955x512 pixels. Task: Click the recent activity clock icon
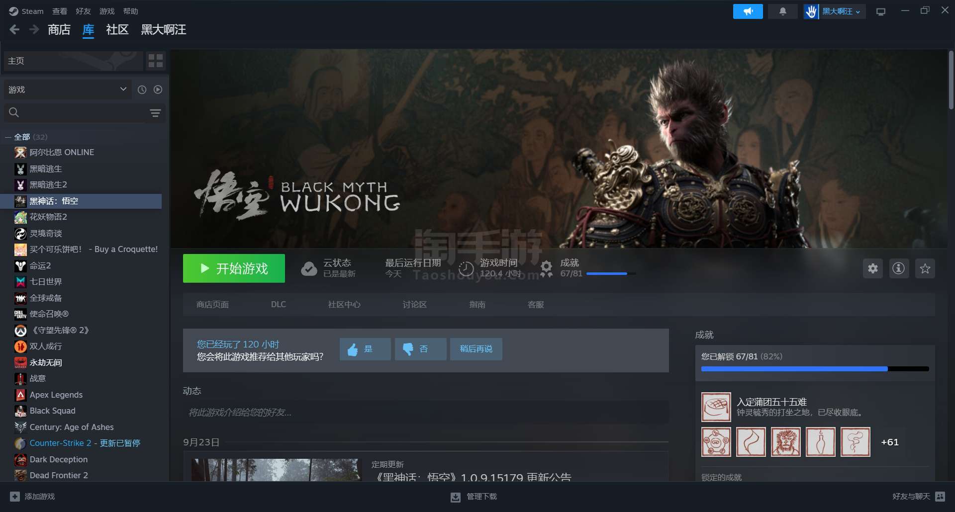tap(142, 89)
